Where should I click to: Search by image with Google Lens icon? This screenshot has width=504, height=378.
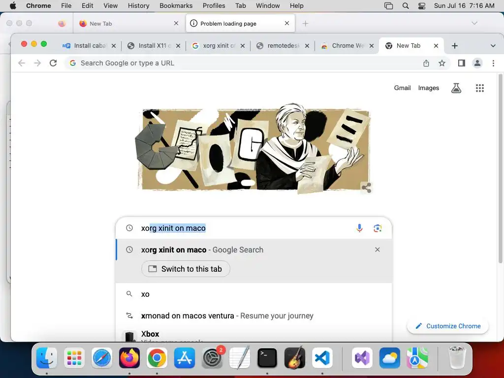click(x=378, y=228)
